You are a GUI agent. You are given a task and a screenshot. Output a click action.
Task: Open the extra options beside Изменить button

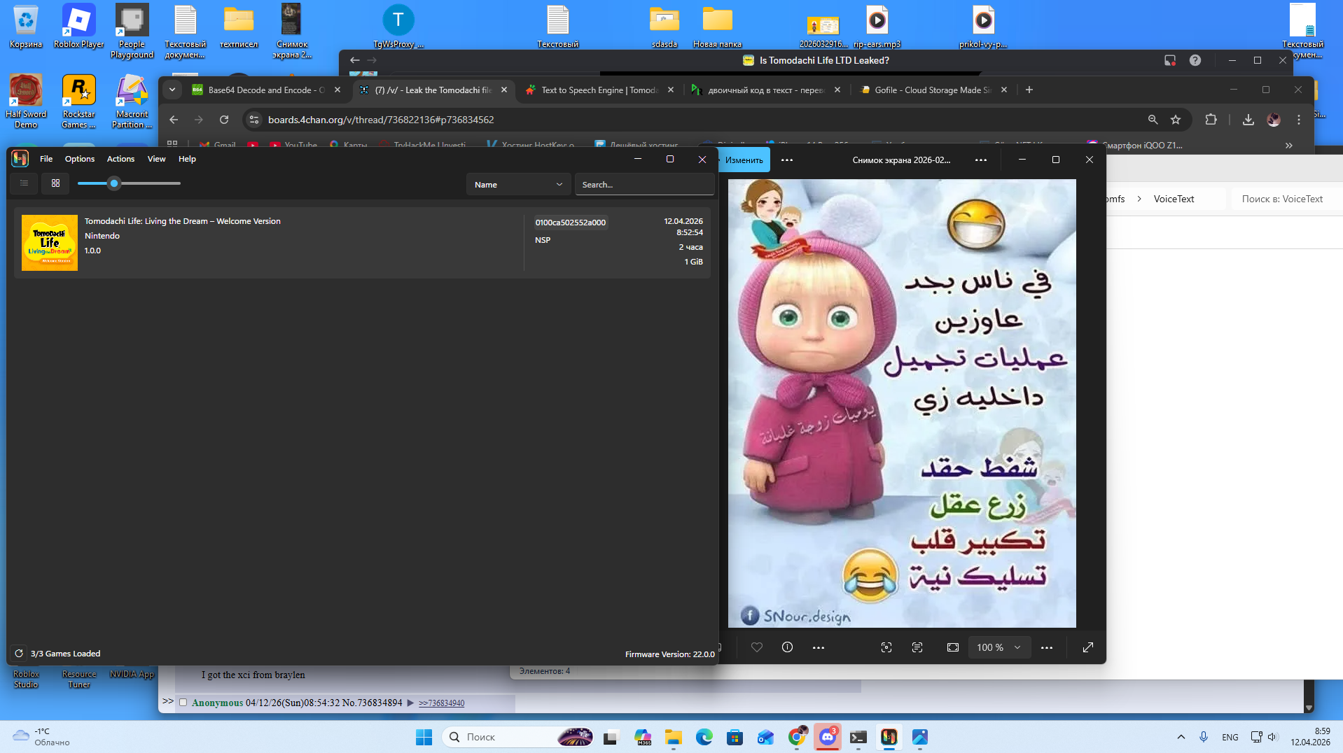coord(787,160)
